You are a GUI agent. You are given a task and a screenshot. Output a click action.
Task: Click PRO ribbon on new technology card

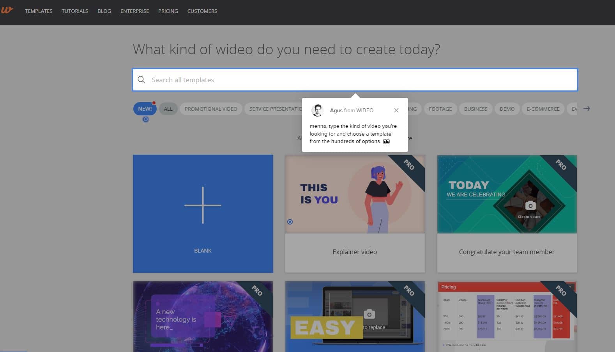point(256,291)
